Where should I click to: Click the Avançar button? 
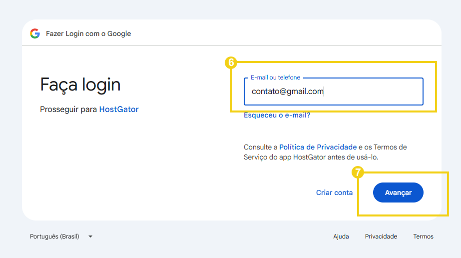coord(398,192)
